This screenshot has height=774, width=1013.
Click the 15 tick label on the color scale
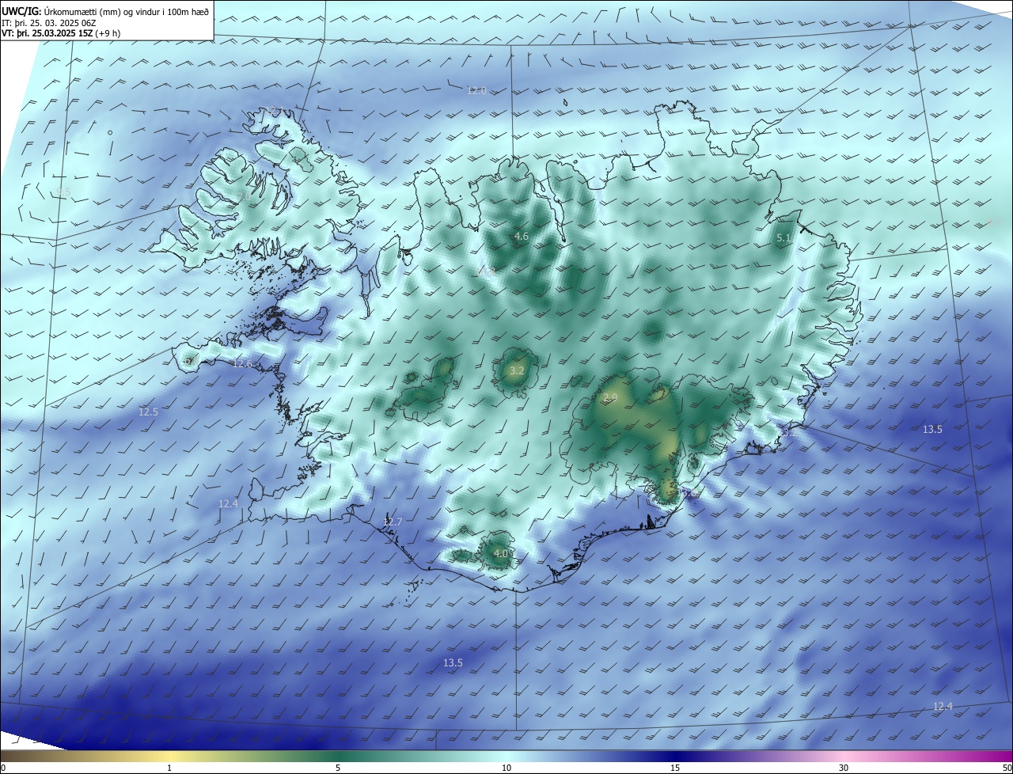pyautogui.click(x=675, y=768)
